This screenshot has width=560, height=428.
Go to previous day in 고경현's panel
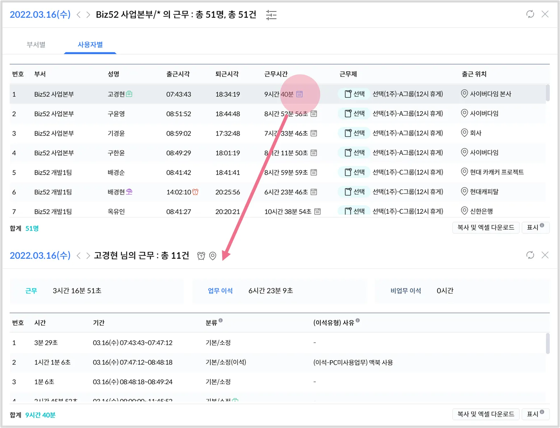79,256
